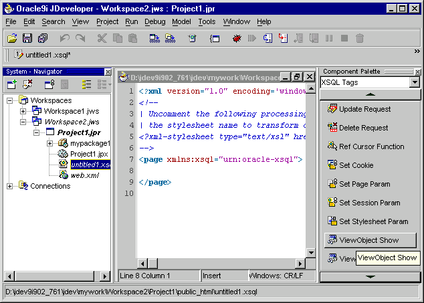The width and height of the screenshot is (424, 303).
Task: Click the Garbage collection trash icon
Action: coord(360,38)
